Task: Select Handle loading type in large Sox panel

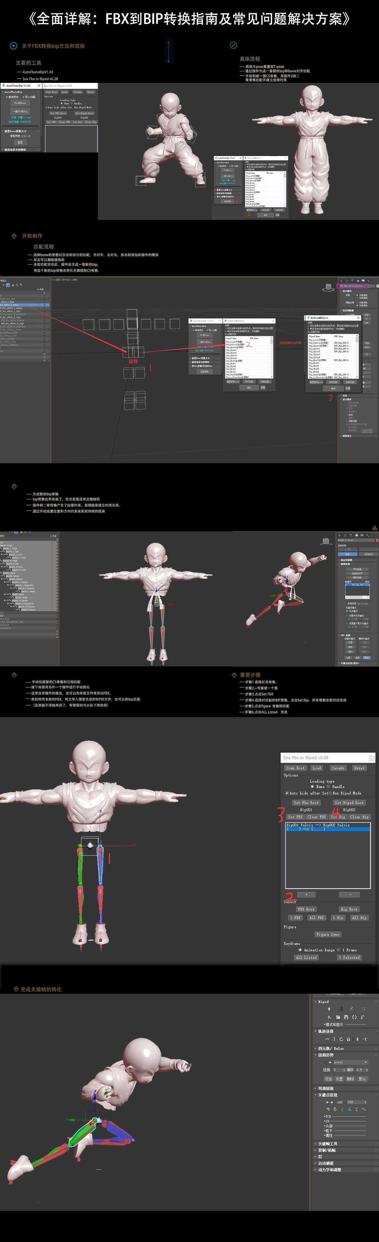Action: click(x=328, y=787)
